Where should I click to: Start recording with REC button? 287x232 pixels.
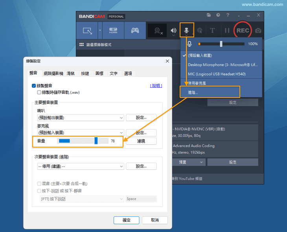click(243, 30)
